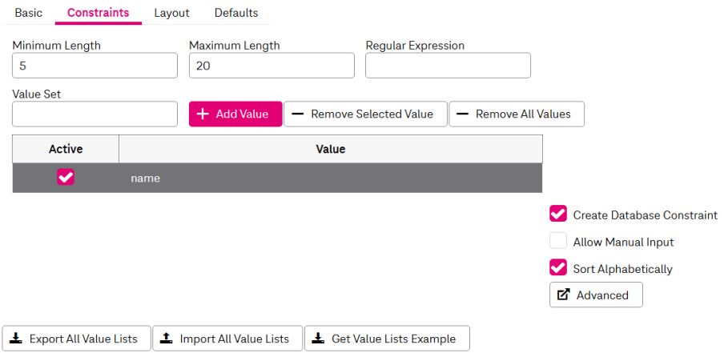The image size is (724, 353).
Task: Select the Constraints tab
Action: click(x=98, y=13)
